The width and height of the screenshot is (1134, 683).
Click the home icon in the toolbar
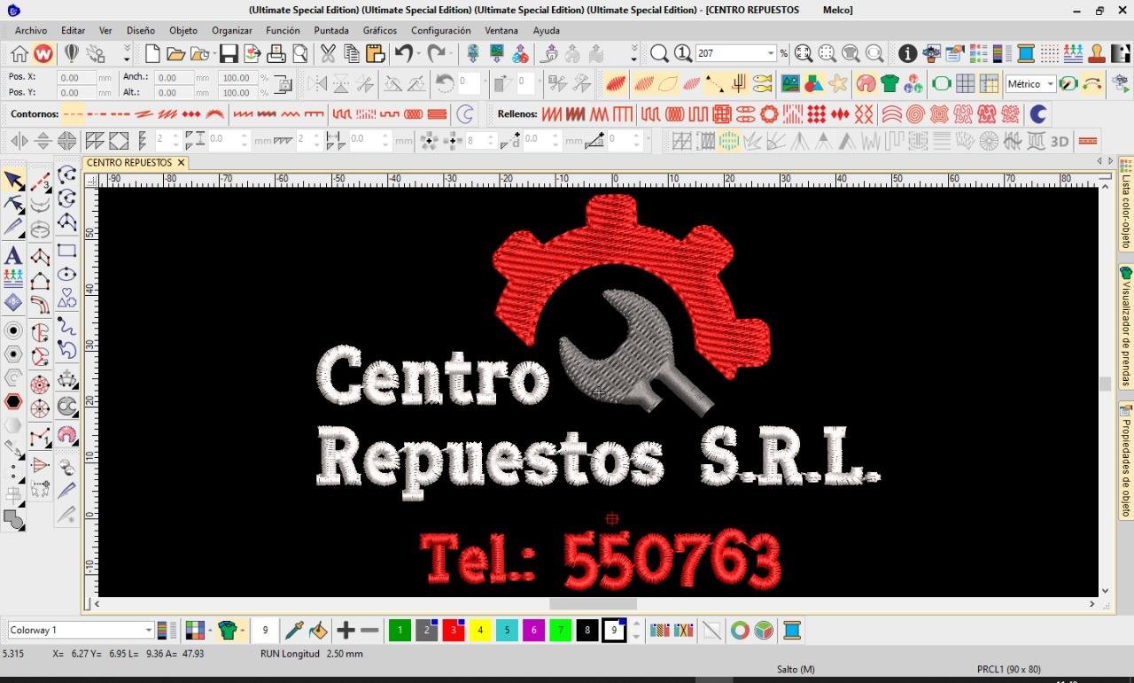click(19, 54)
